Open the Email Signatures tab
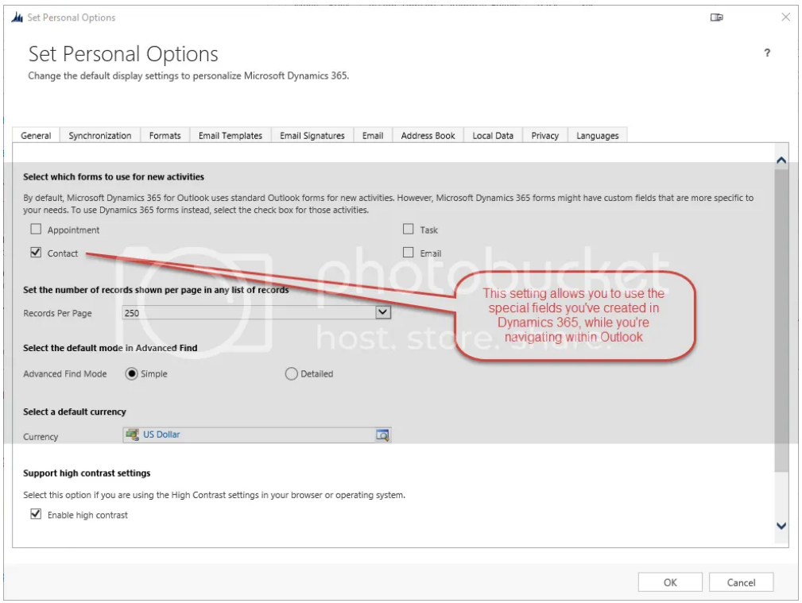Viewport: 802px width, 603px height. pos(312,136)
